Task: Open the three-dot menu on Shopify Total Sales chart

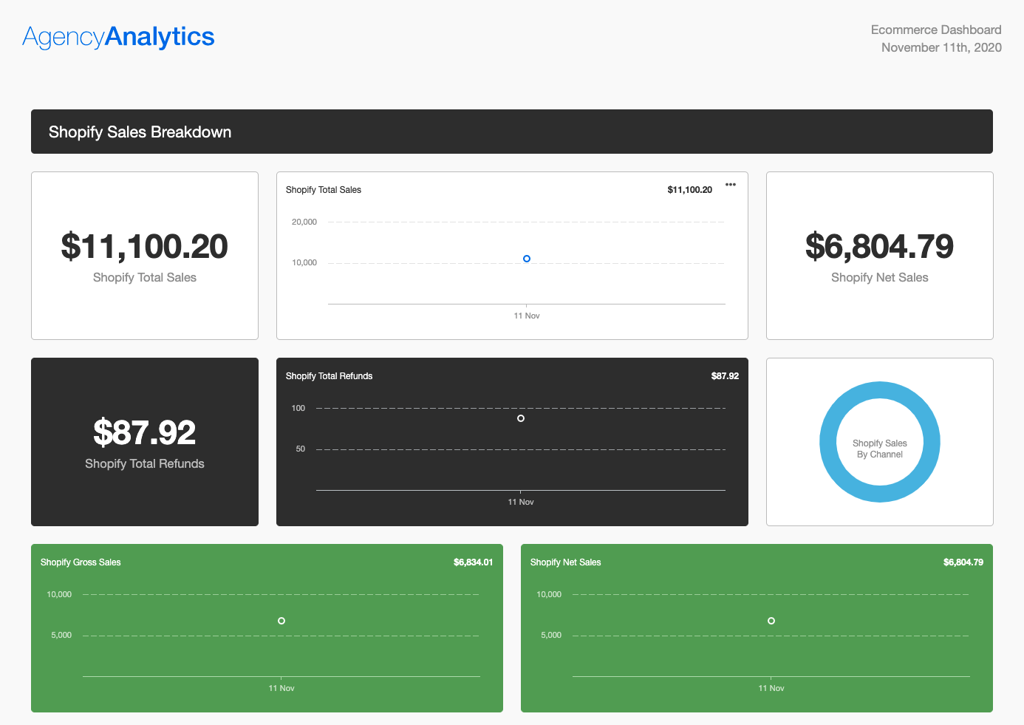Action: tap(730, 185)
